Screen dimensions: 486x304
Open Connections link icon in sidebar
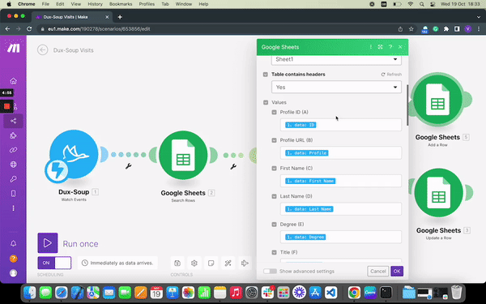pyautogui.click(x=13, y=150)
